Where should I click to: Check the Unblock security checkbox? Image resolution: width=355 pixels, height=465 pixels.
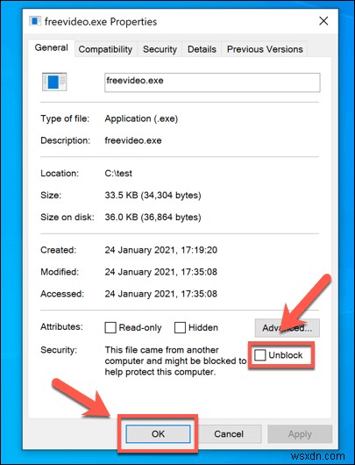(259, 354)
